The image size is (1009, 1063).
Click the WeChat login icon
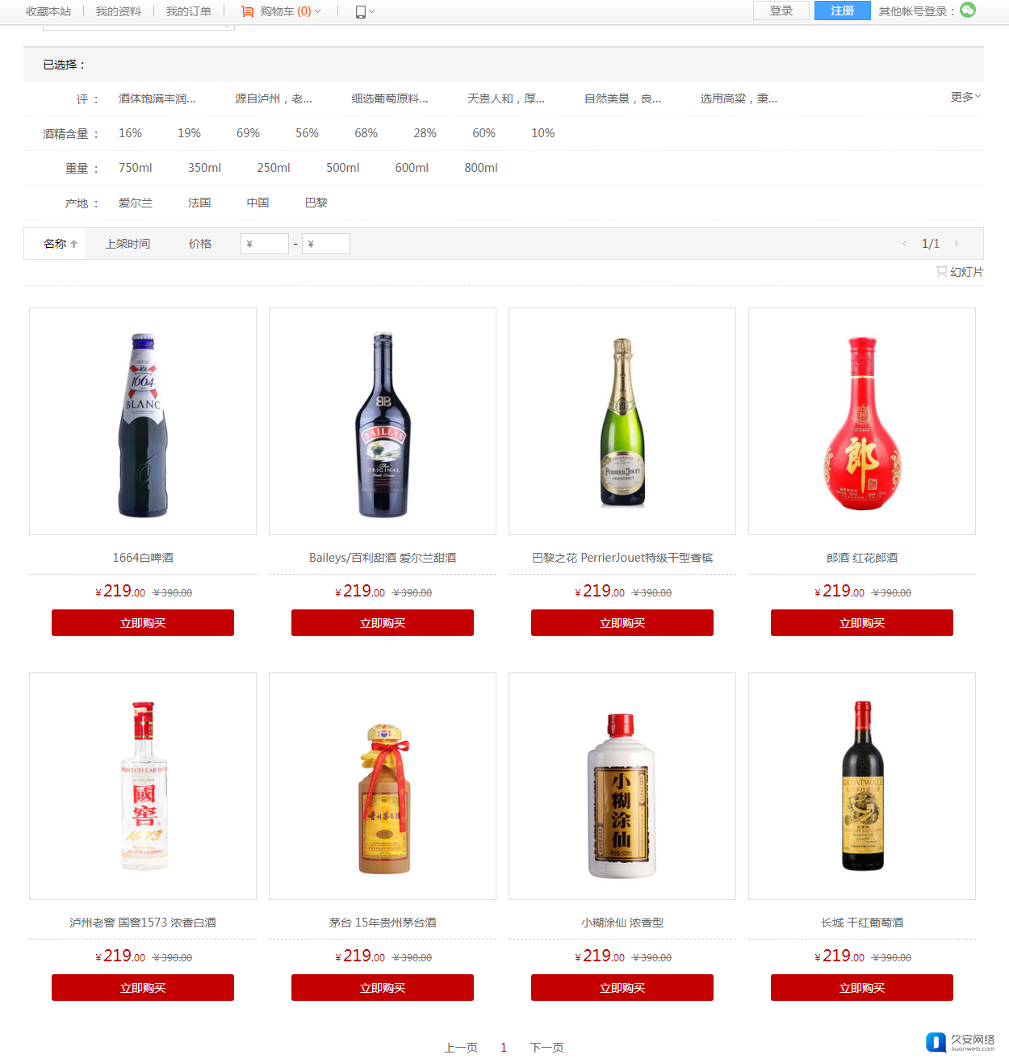(x=968, y=10)
